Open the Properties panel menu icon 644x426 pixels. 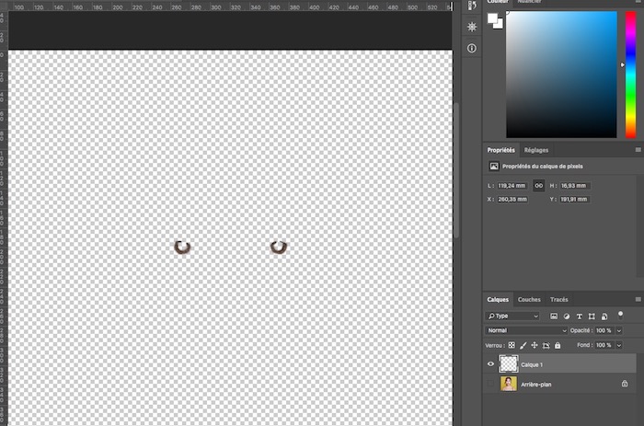(638, 150)
